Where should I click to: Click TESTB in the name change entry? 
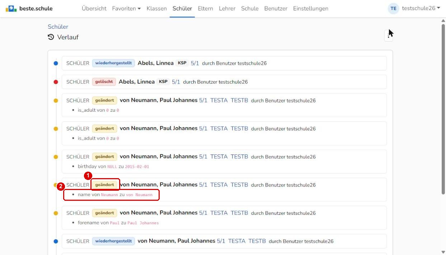pyautogui.click(x=239, y=185)
